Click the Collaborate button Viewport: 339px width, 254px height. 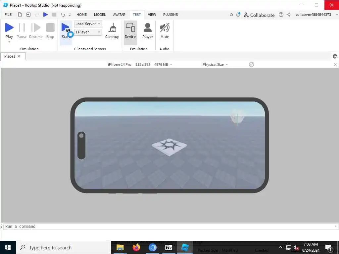click(259, 15)
